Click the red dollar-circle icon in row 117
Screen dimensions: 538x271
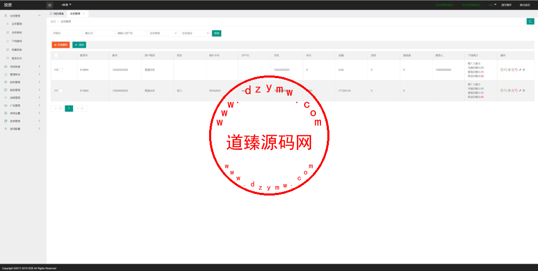click(x=513, y=90)
